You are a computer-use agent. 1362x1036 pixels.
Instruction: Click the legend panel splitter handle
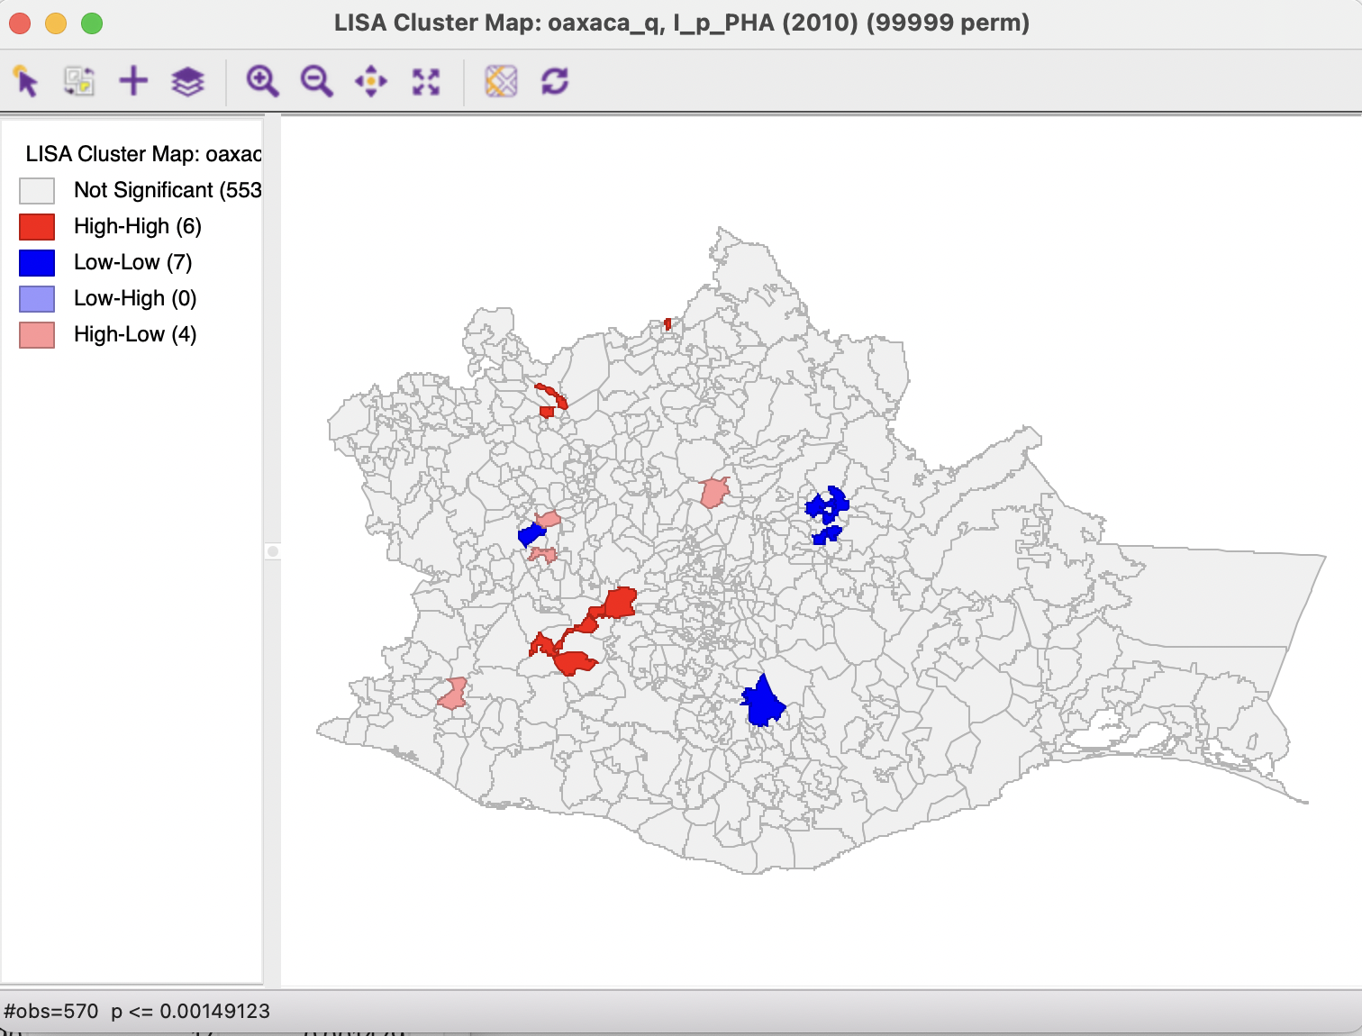click(273, 551)
